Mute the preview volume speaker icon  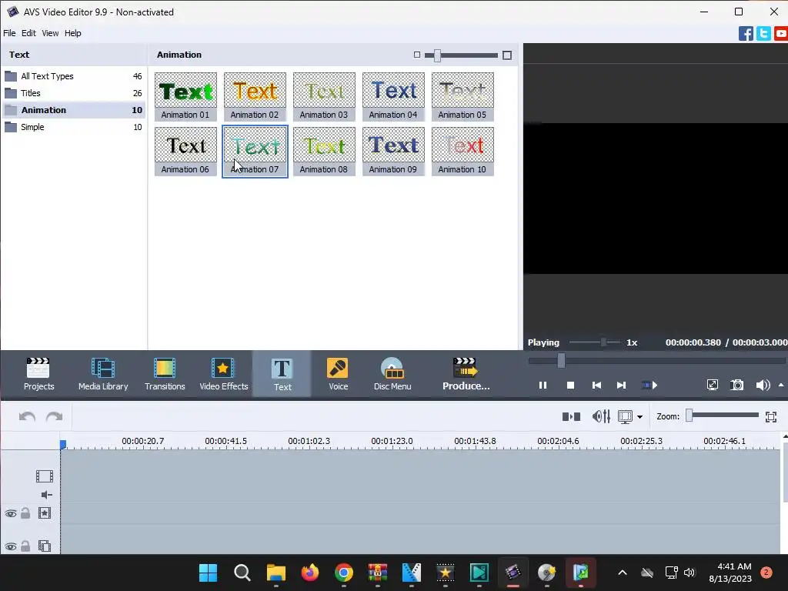[763, 386]
